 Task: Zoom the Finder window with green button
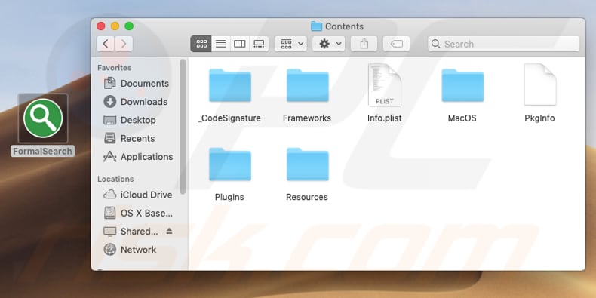(129, 26)
